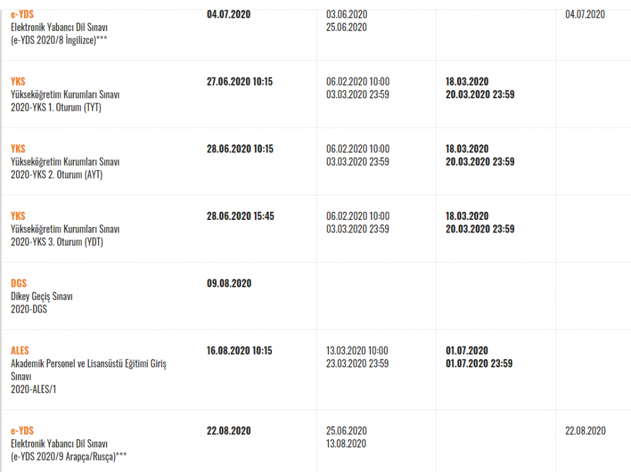631x472 pixels.
Task: Click the exam date 27.06.2020 10:15
Action: (239, 82)
